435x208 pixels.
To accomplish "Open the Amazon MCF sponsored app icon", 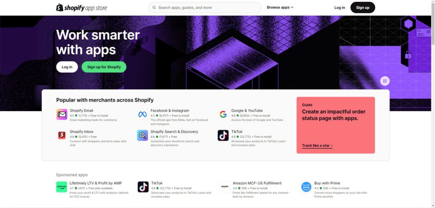I will (x=225, y=187).
